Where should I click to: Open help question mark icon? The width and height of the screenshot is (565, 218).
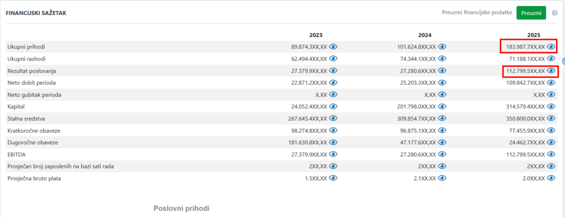pyautogui.click(x=555, y=13)
